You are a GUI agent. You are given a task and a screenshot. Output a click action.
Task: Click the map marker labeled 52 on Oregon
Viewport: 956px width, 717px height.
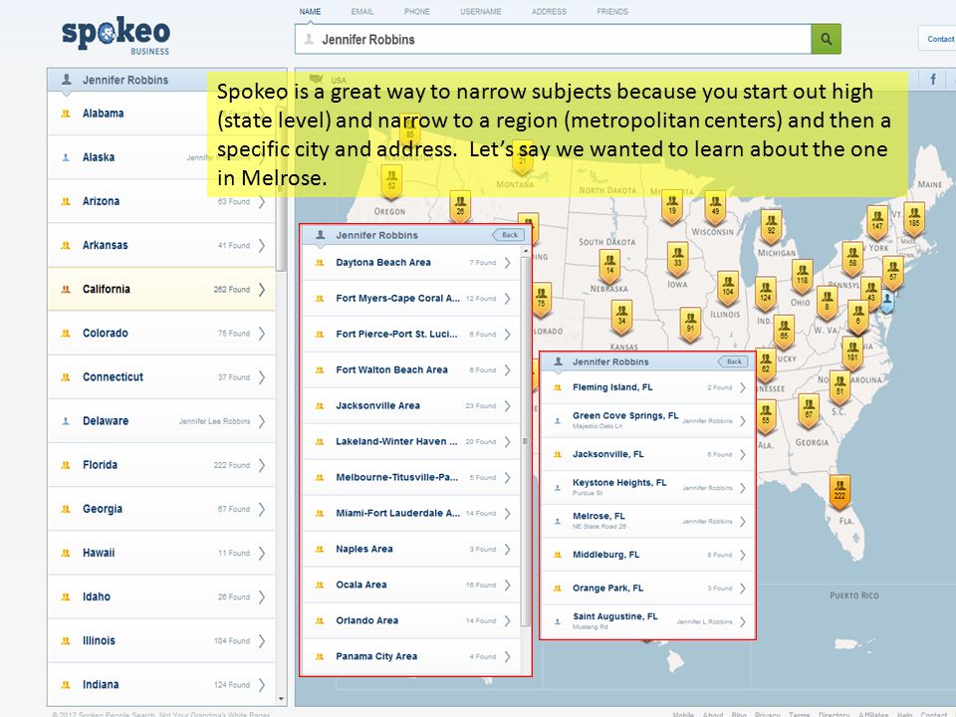coord(391,181)
